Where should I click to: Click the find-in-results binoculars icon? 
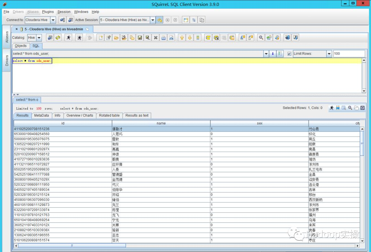point(338,108)
